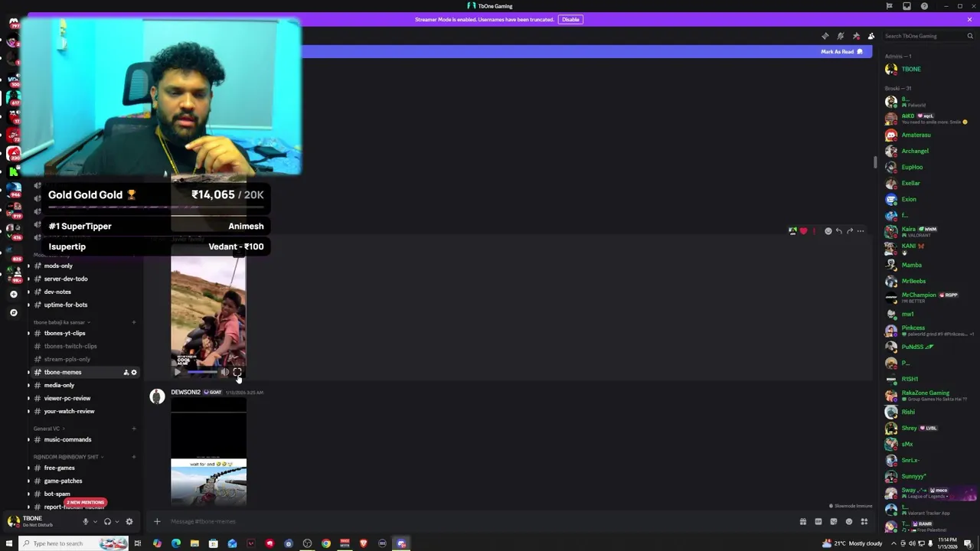Show hidden system tray icons chevron

tap(893, 543)
